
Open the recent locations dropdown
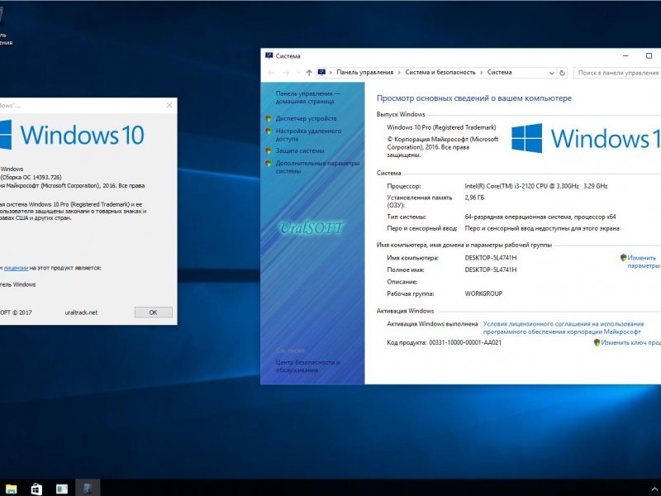point(298,73)
